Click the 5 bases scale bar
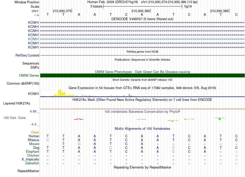245x177 pixels. (143, 6)
